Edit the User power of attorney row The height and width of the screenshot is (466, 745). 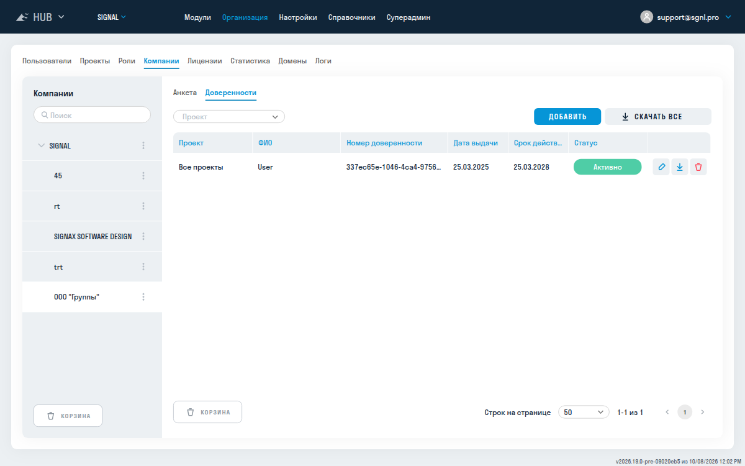tap(661, 167)
